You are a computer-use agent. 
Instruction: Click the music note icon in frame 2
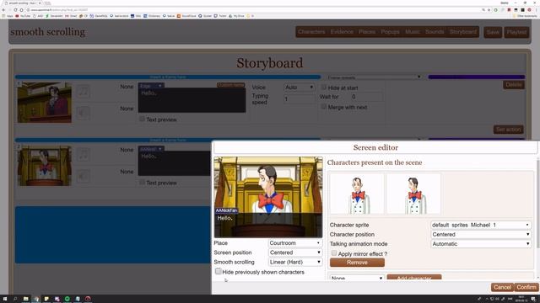[x=84, y=155]
